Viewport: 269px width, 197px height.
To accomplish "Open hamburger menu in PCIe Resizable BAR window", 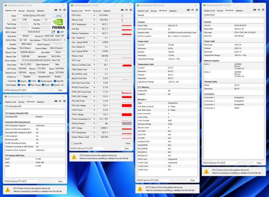I will [x=64, y=101].
